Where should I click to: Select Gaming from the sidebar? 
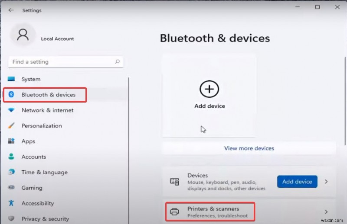tap(32, 188)
